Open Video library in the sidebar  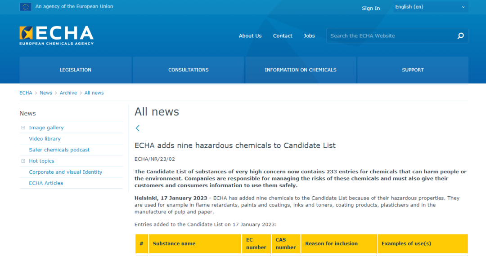coord(45,139)
